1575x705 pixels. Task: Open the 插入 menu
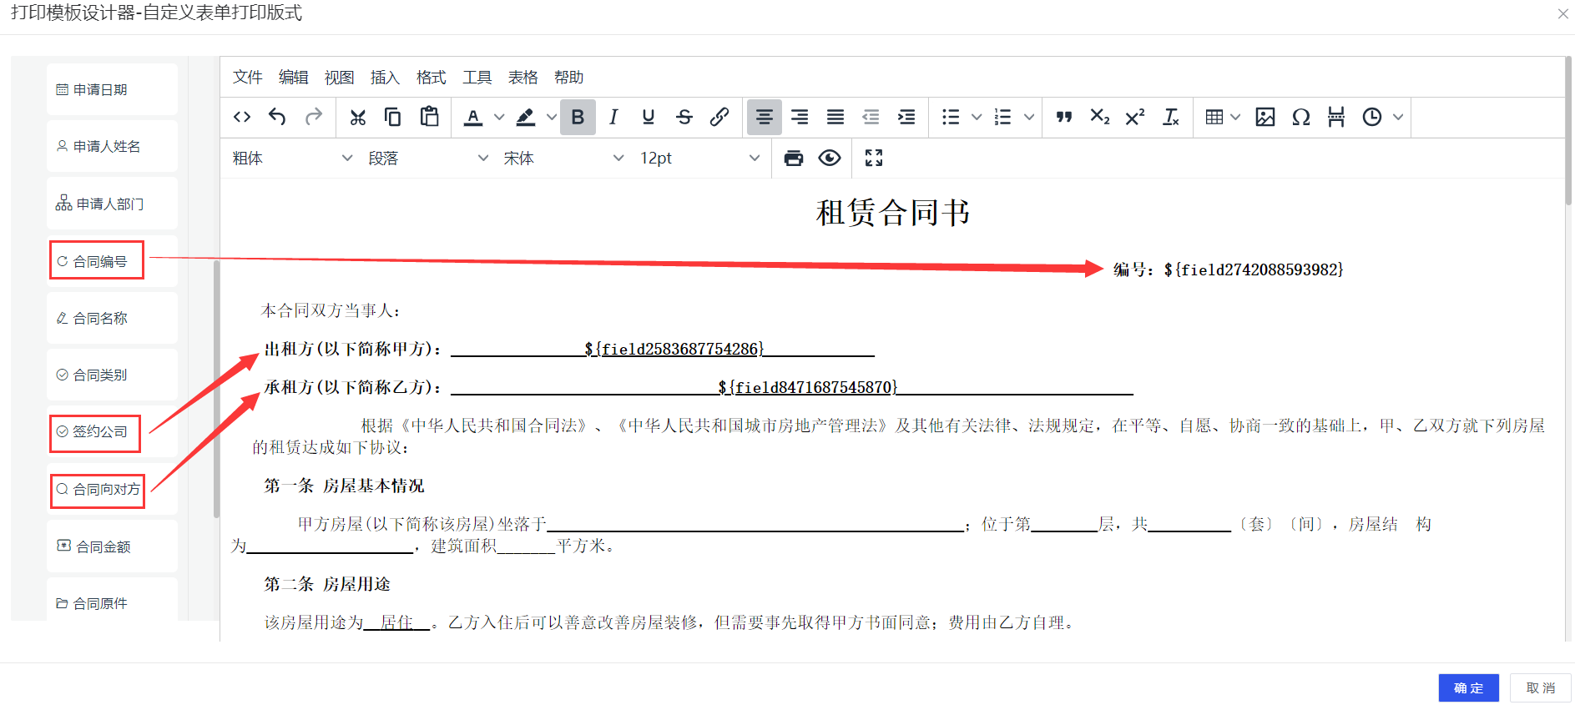click(385, 78)
